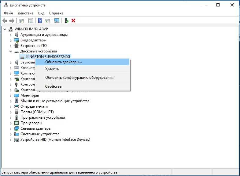This screenshot has width=240, height=176.
Task: Click the Мыши и иные указывающие устройства icon
Action: (x=17, y=101)
